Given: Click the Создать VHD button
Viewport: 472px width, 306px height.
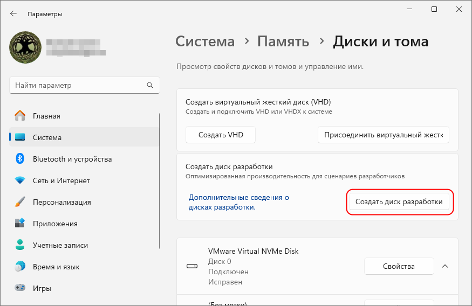Looking at the screenshot, I should click(221, 135).
